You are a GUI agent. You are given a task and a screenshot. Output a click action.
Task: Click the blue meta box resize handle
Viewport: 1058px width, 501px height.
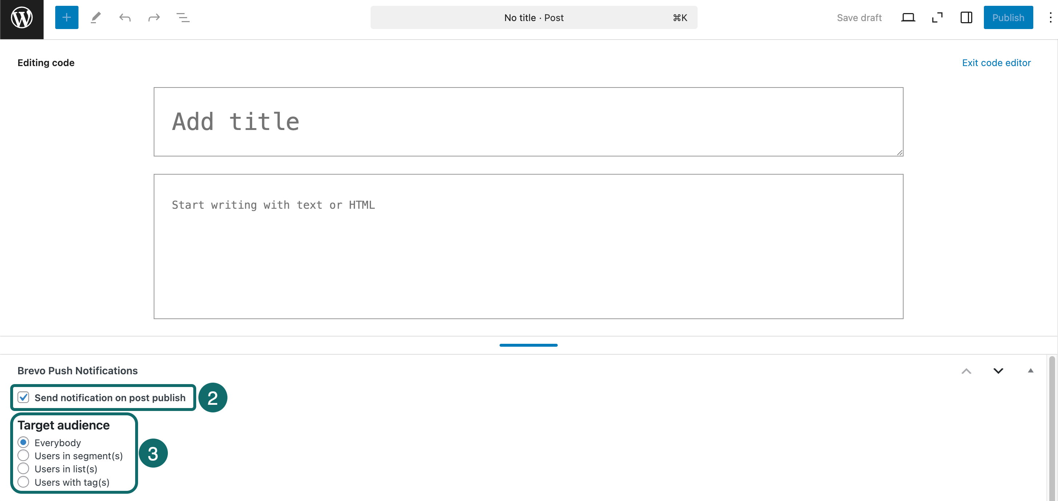point(528,345)
